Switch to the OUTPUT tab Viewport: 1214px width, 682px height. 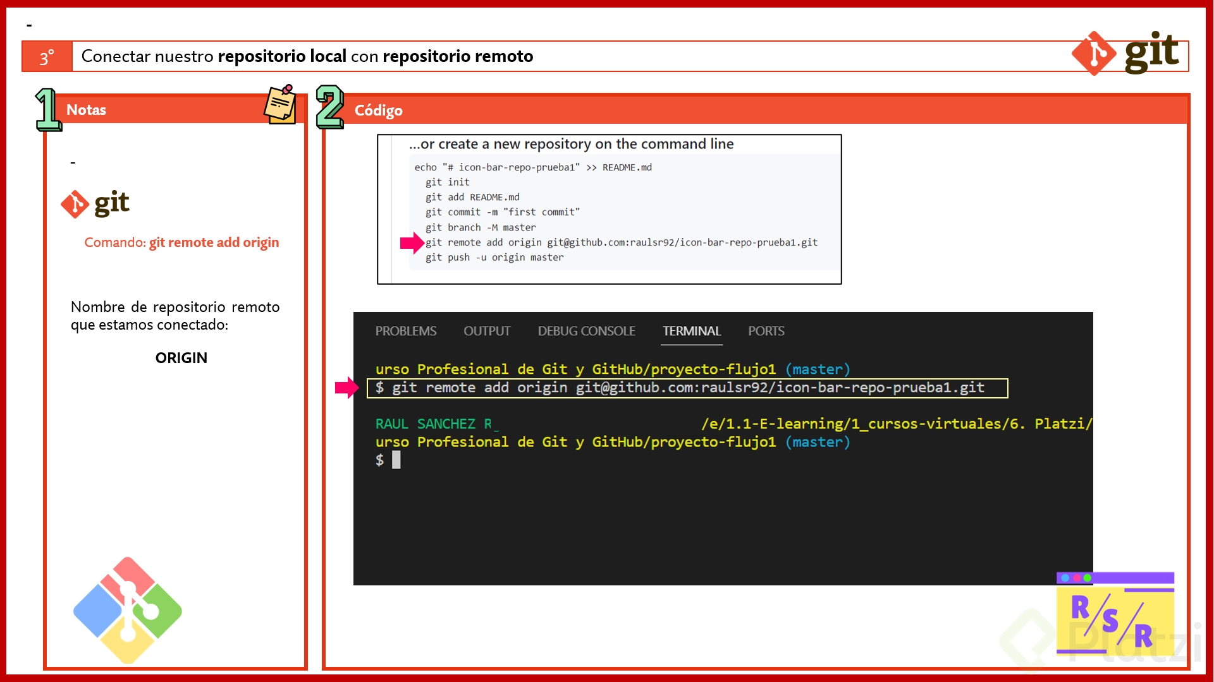(x=487, y=331)
